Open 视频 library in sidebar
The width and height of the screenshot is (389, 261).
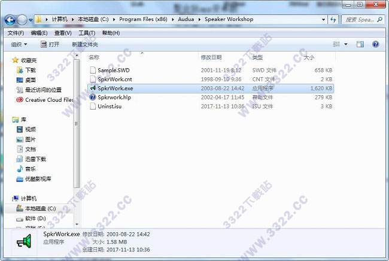point(31,129)
